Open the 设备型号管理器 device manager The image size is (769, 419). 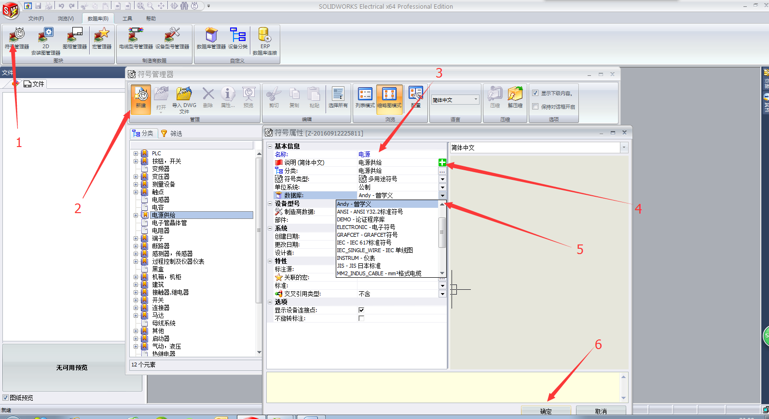coord(172,39)
